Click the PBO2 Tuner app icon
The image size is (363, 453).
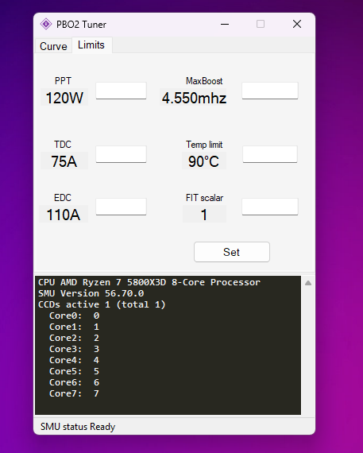pos(46,24)
